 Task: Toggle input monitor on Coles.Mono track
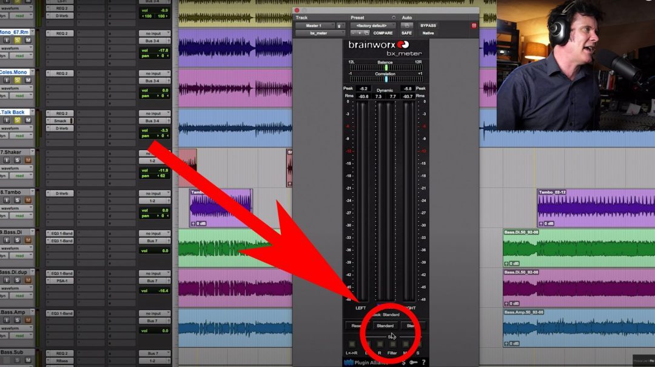[x=6, y=80]
